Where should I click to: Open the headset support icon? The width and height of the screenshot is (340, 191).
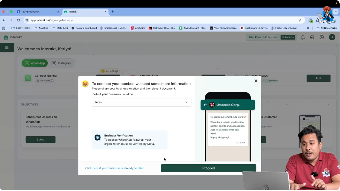coord(312,37)
